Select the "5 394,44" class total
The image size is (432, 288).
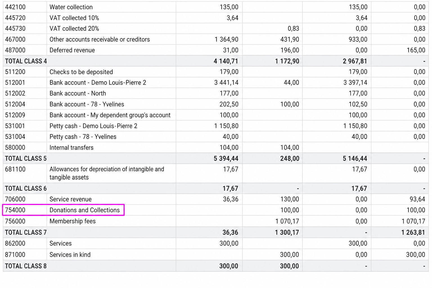coord(226,159)
